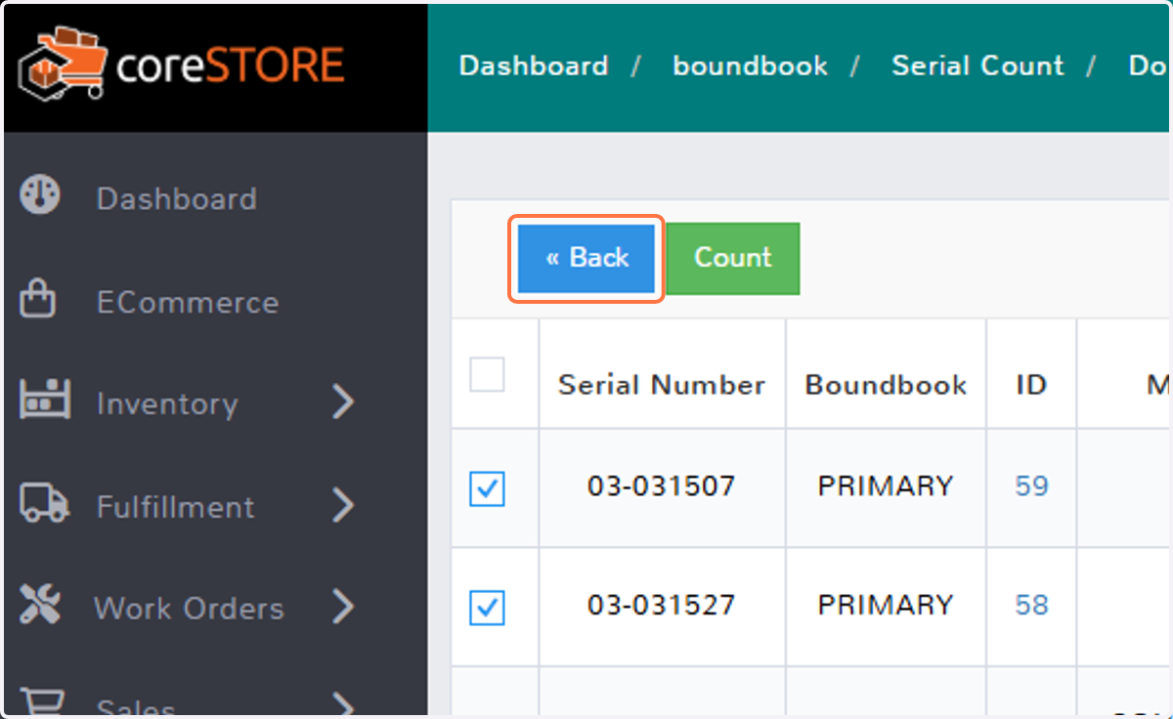The width and height of the screenshot is (1173, 719).
Task: Click the green Count button
Action: tap(733, 258)
